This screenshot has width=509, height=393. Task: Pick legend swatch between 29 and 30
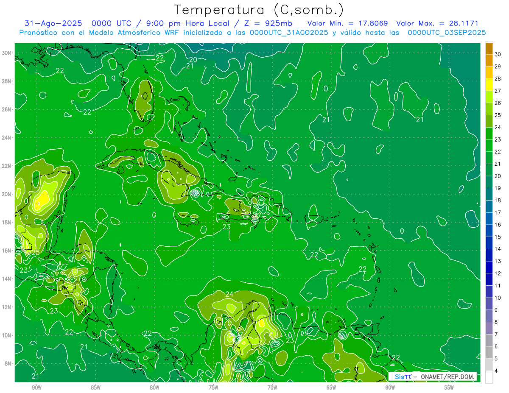pyautogui.click(x=489, y=60)
